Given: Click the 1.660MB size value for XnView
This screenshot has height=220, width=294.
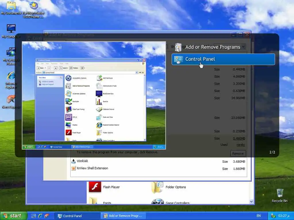Looking at the screenshot, I should (239, 169).
